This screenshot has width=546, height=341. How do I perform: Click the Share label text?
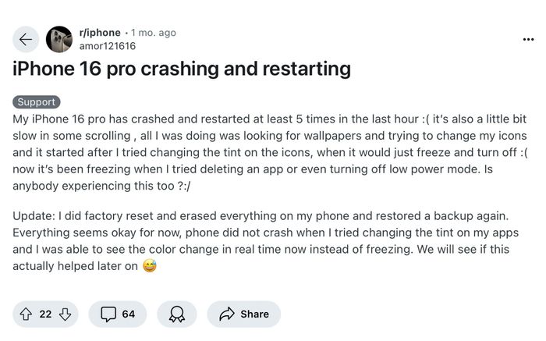click(x=254, y=314)
